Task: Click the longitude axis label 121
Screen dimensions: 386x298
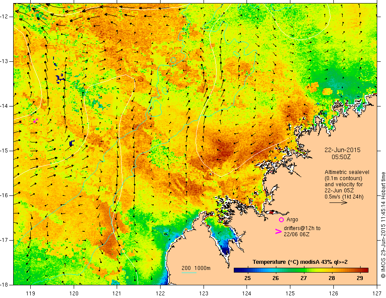Action: pos(117,294)
